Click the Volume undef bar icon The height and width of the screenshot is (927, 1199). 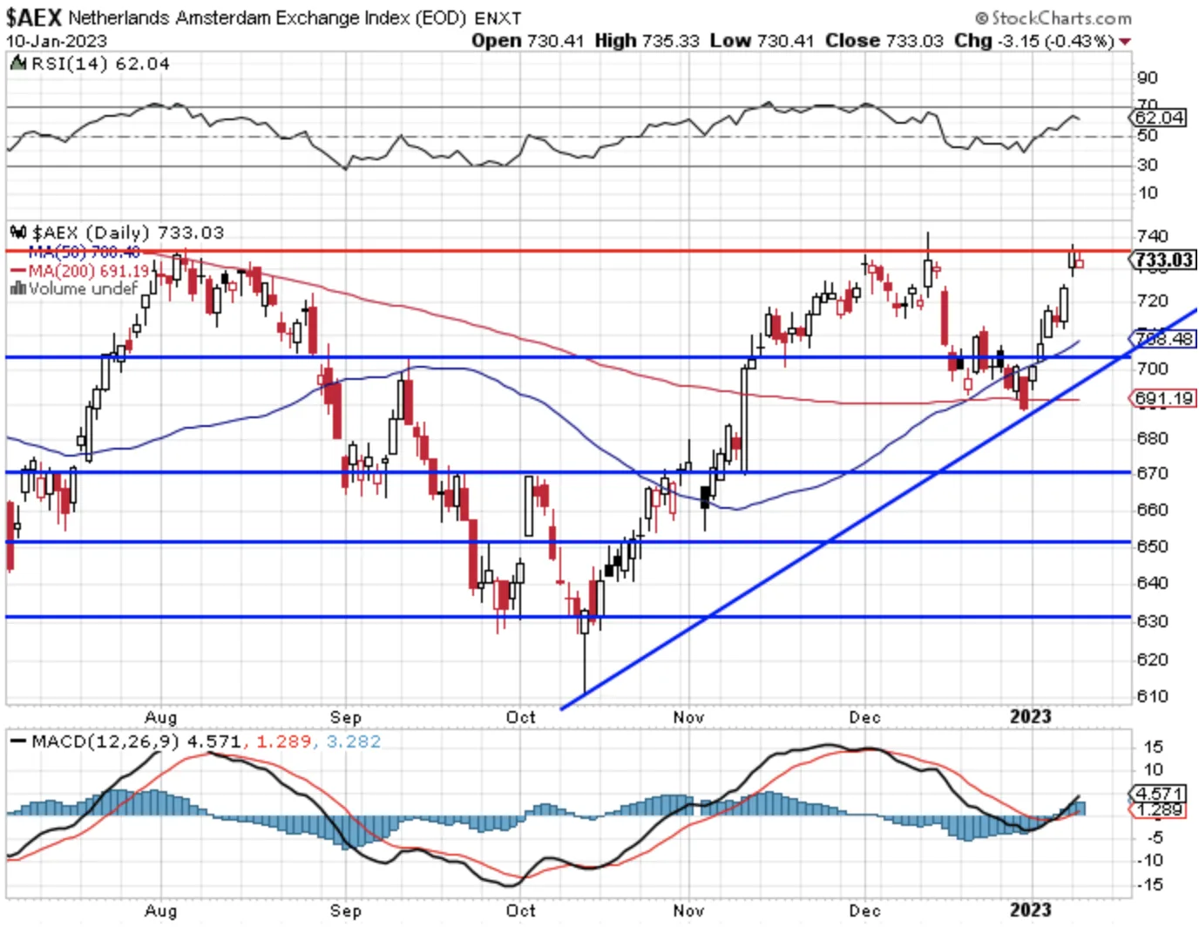point(17,288)
